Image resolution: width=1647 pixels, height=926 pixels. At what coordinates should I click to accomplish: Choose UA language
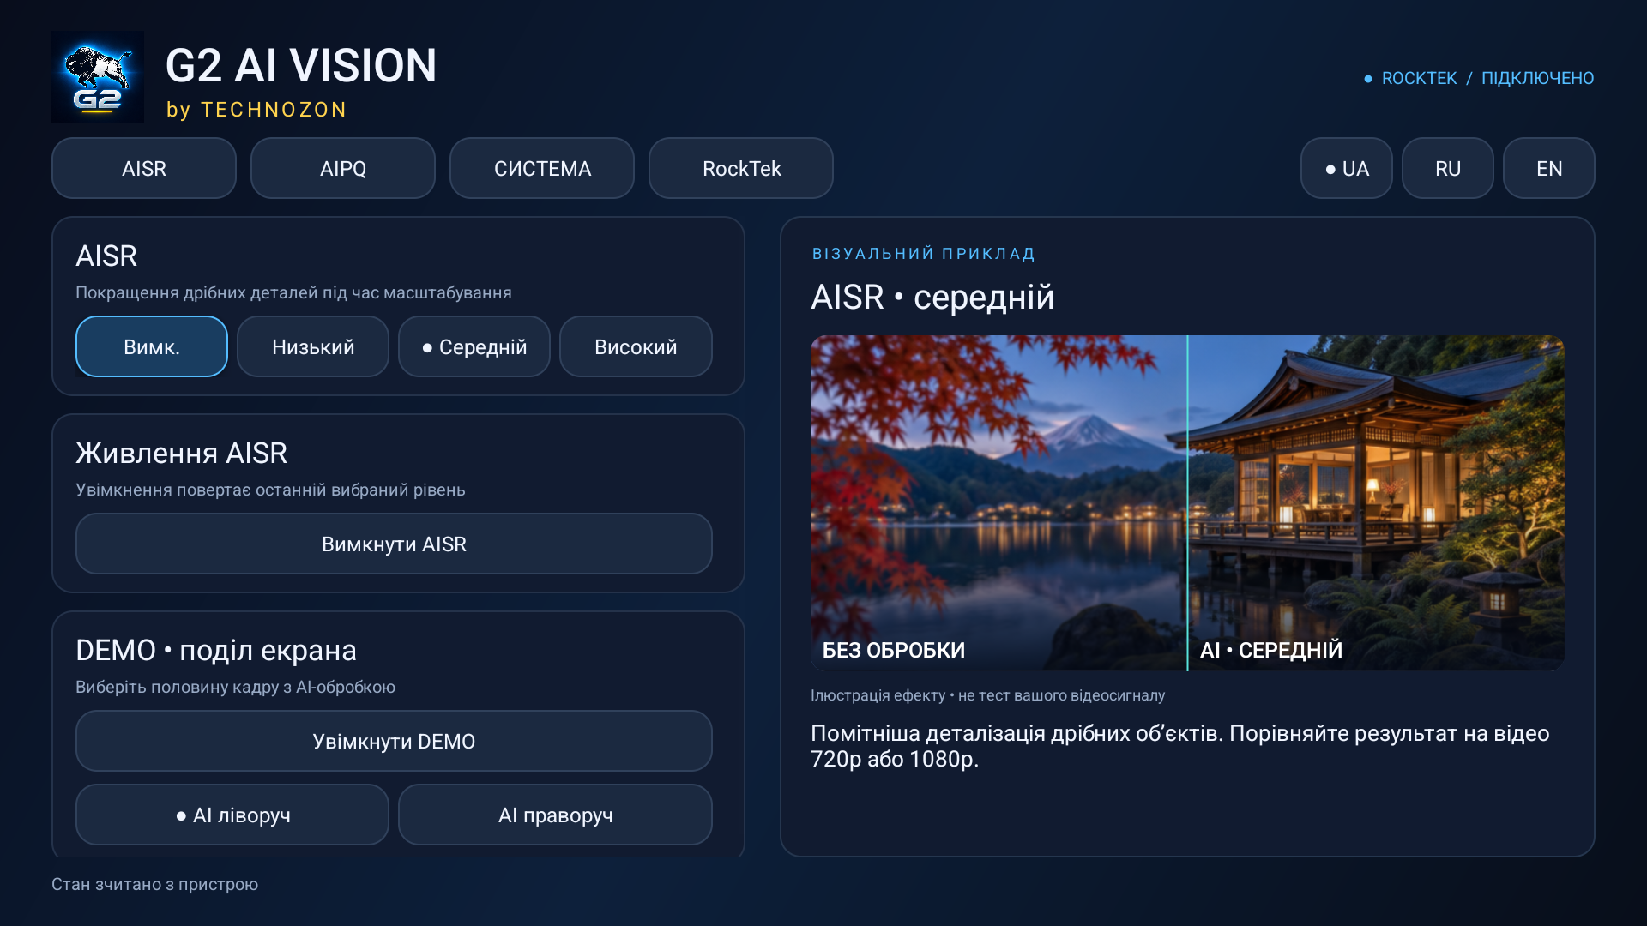coord(1347,168)
